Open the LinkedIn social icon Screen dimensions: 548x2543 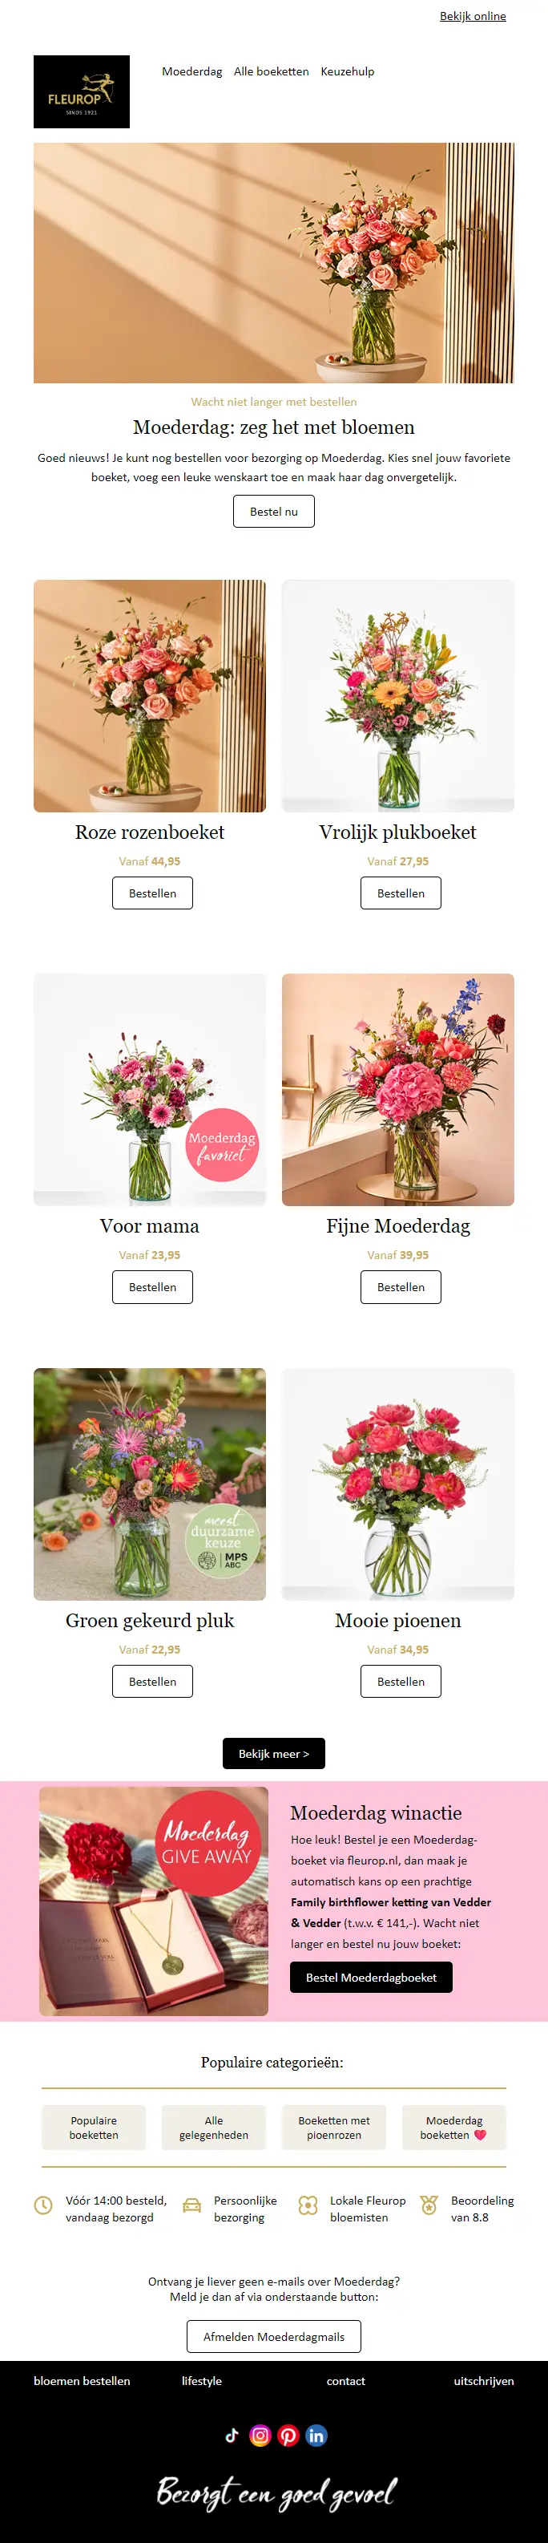click(316, 2435)
